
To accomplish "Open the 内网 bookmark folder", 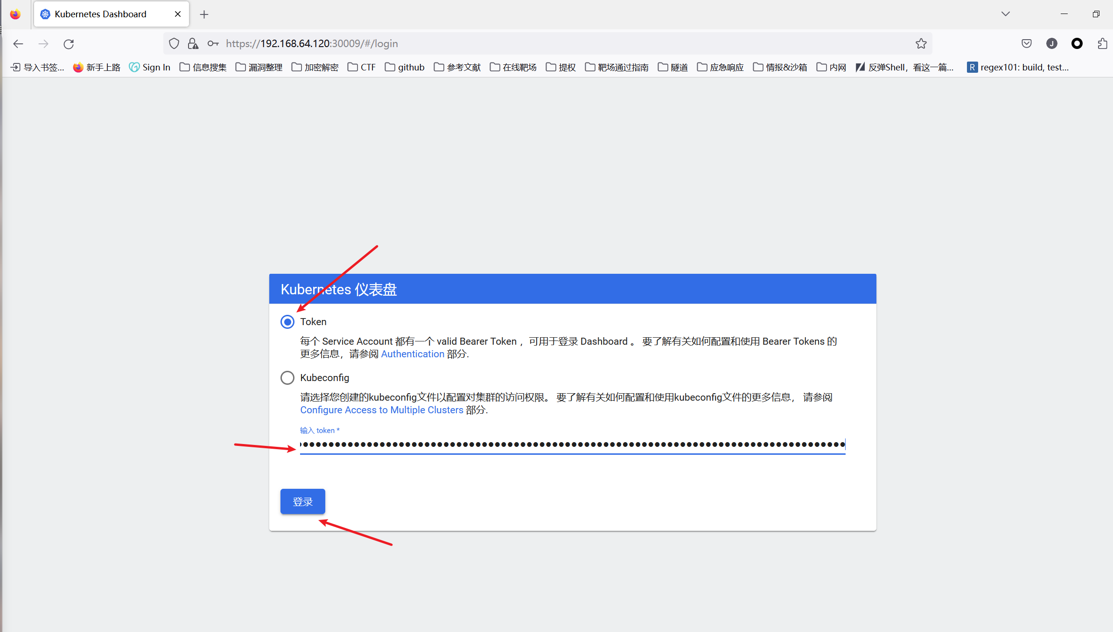I will point(831,67).
